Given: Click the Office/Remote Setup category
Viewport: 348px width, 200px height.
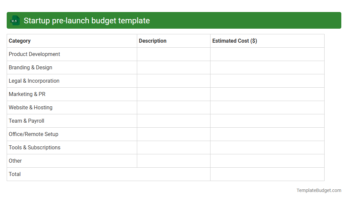Looking at the screenshot, I should [33, 134].
